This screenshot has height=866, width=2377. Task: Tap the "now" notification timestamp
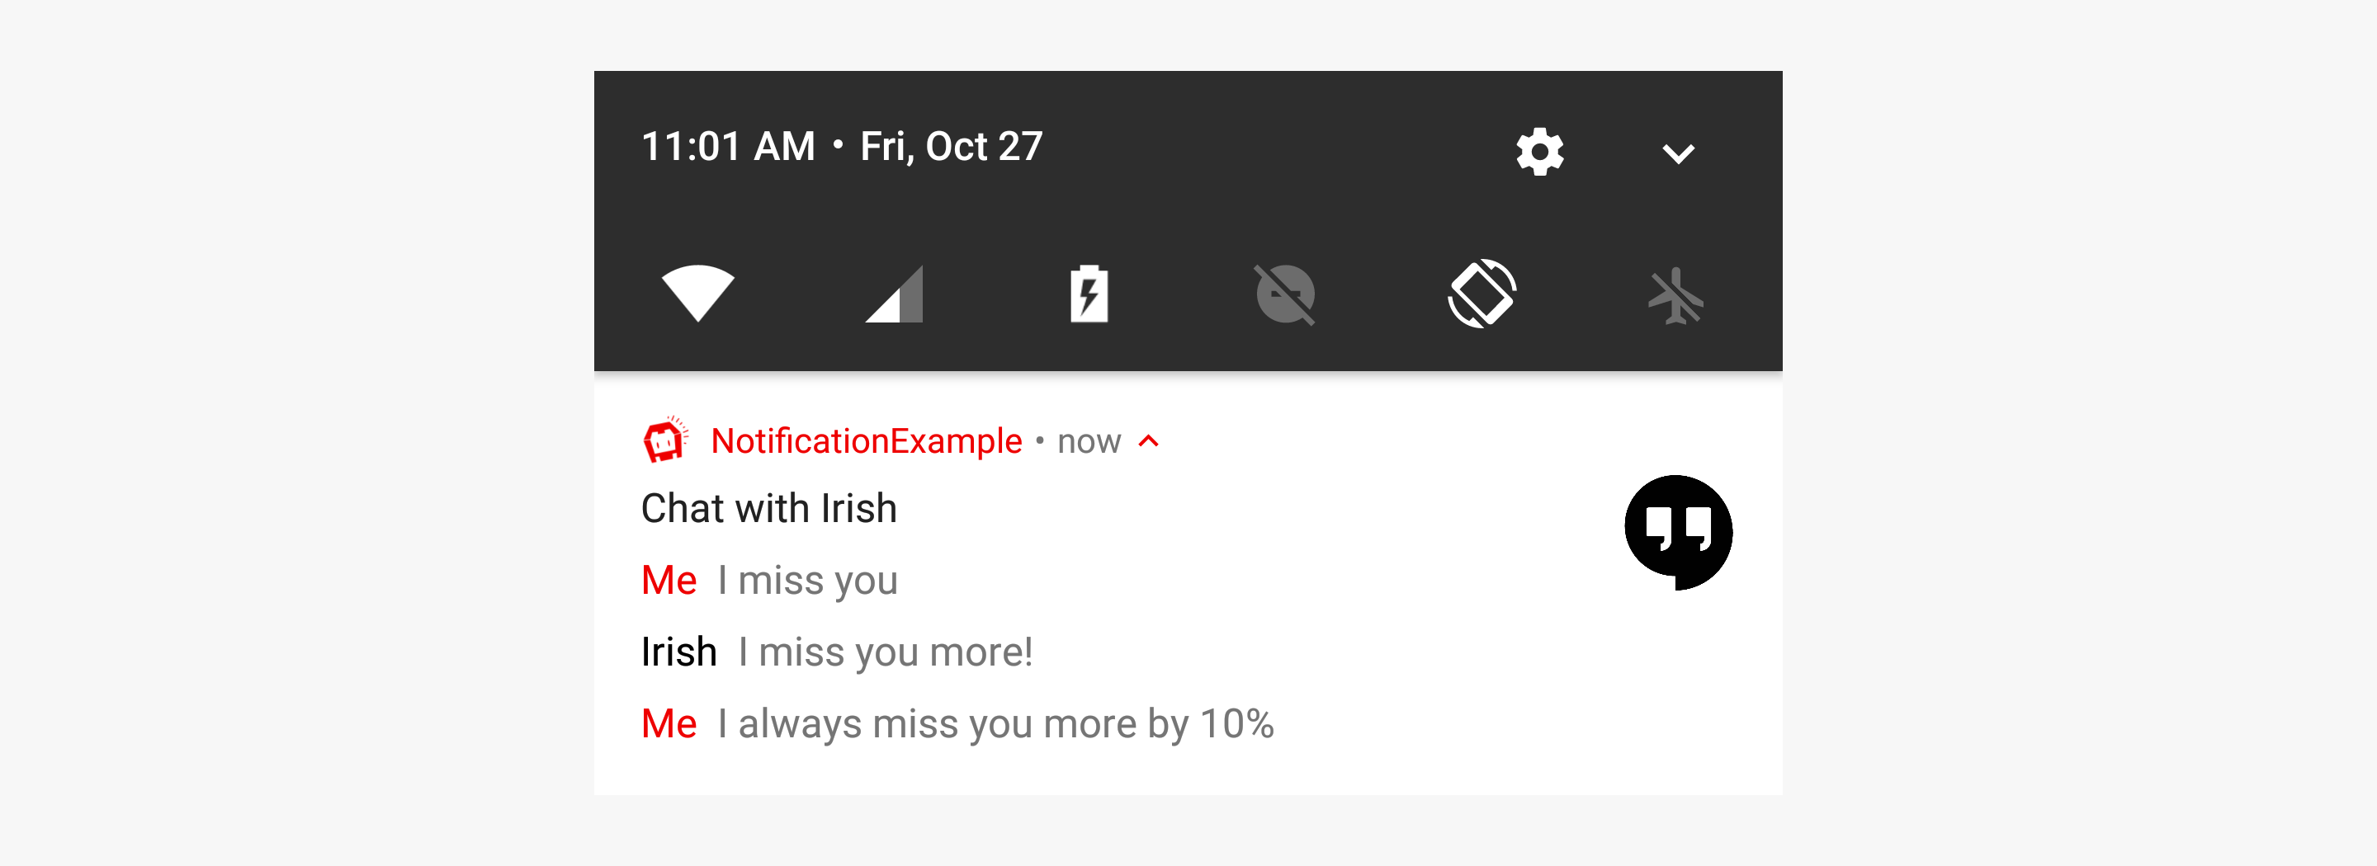(x=1089, y=442)
